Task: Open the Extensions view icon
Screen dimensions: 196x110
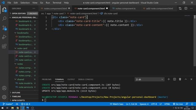Action: coord(4,46)
